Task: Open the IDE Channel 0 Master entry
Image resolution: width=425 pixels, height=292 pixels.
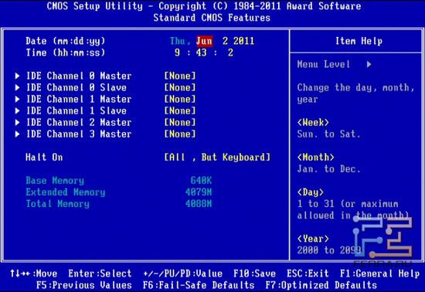Action: click(x=79, y=76)
